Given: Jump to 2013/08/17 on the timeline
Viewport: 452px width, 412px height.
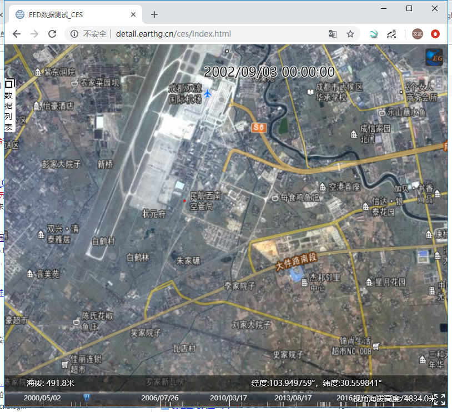Looking at the screenshot, I should (293, 398).
